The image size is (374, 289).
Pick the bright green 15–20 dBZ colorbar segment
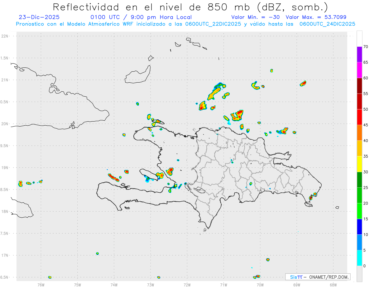[x=359, y=211]
